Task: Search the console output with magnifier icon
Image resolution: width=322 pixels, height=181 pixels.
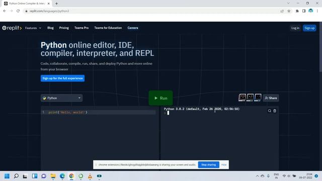Action: pos(270,111)
